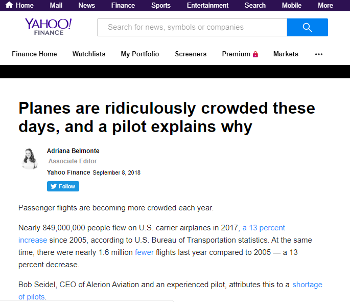Click Adriana Belmonte's author photo
The image size is (350, 302).
point(30,159)
